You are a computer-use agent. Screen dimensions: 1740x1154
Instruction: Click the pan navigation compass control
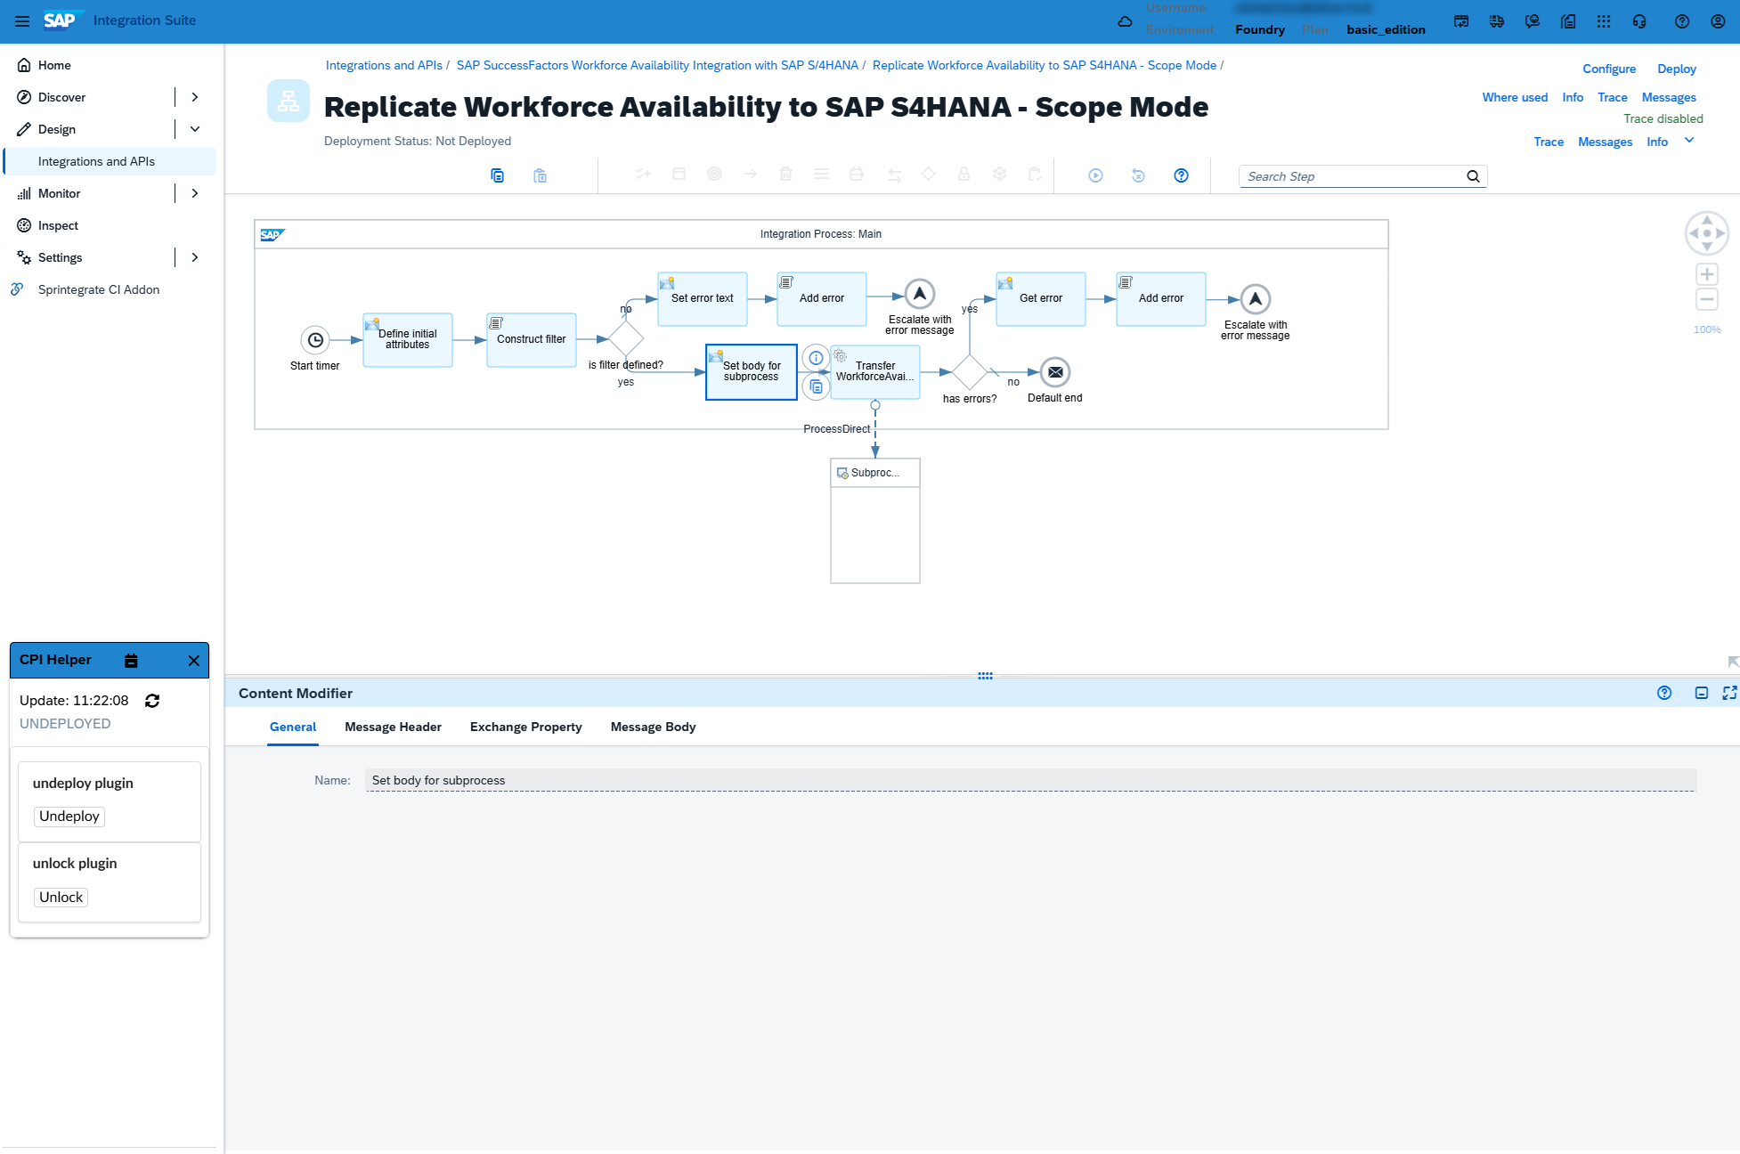(1707, 233)
